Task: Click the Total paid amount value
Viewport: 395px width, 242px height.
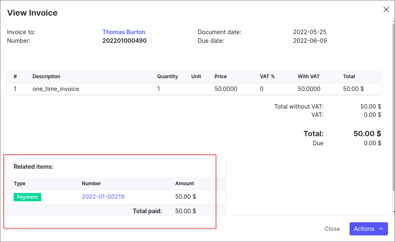Action: click(x=186, y=211)
